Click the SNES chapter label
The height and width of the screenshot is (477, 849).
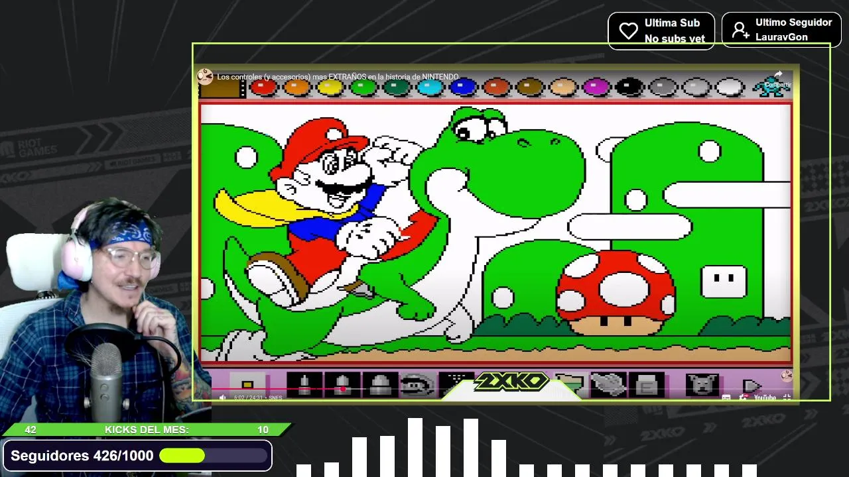tap(275, 397)
